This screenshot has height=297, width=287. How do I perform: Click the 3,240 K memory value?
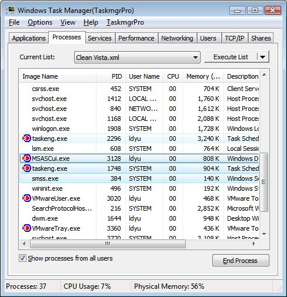[x=208, y=139]
